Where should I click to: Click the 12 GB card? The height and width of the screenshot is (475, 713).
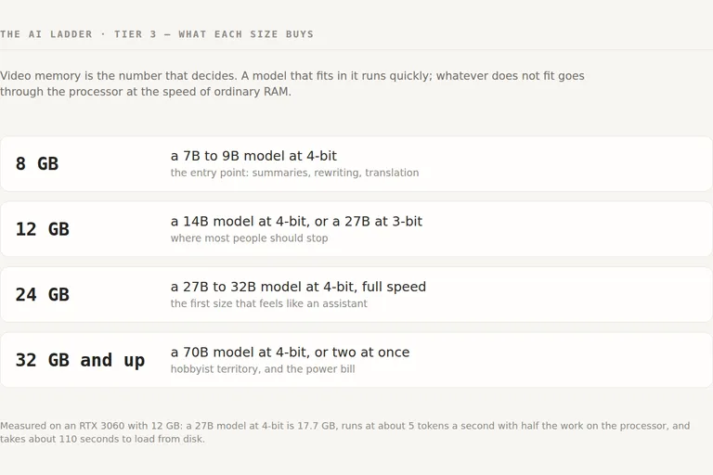(356, 229)
